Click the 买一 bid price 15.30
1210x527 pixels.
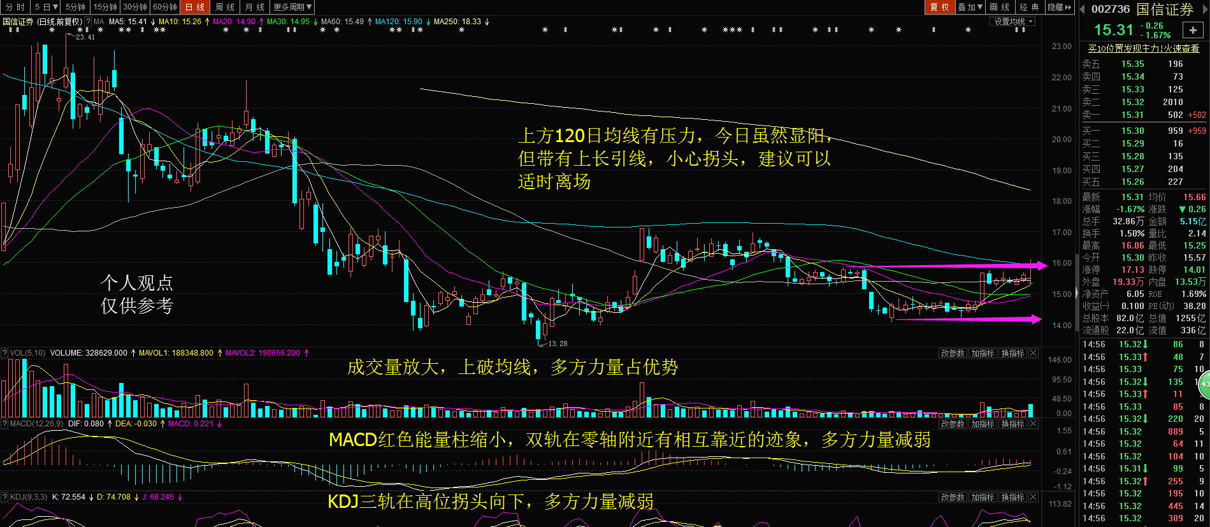1133,131
